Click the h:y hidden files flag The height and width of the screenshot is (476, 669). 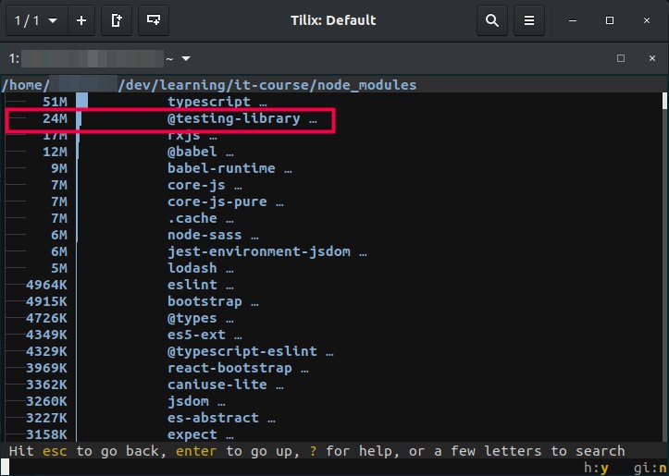click(x=596, y=468)
